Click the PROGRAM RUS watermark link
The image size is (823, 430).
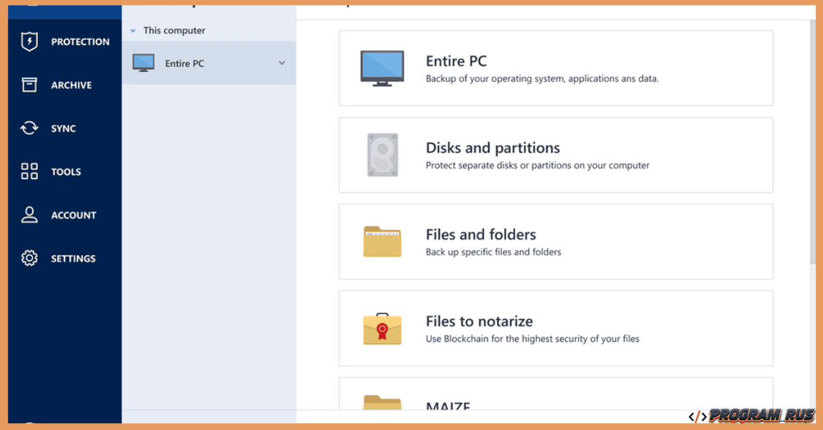point(750,414)
